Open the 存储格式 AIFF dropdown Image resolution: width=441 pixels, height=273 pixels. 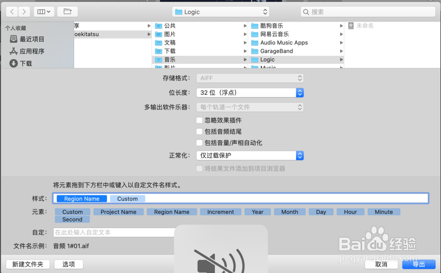(x=250, y=78)
